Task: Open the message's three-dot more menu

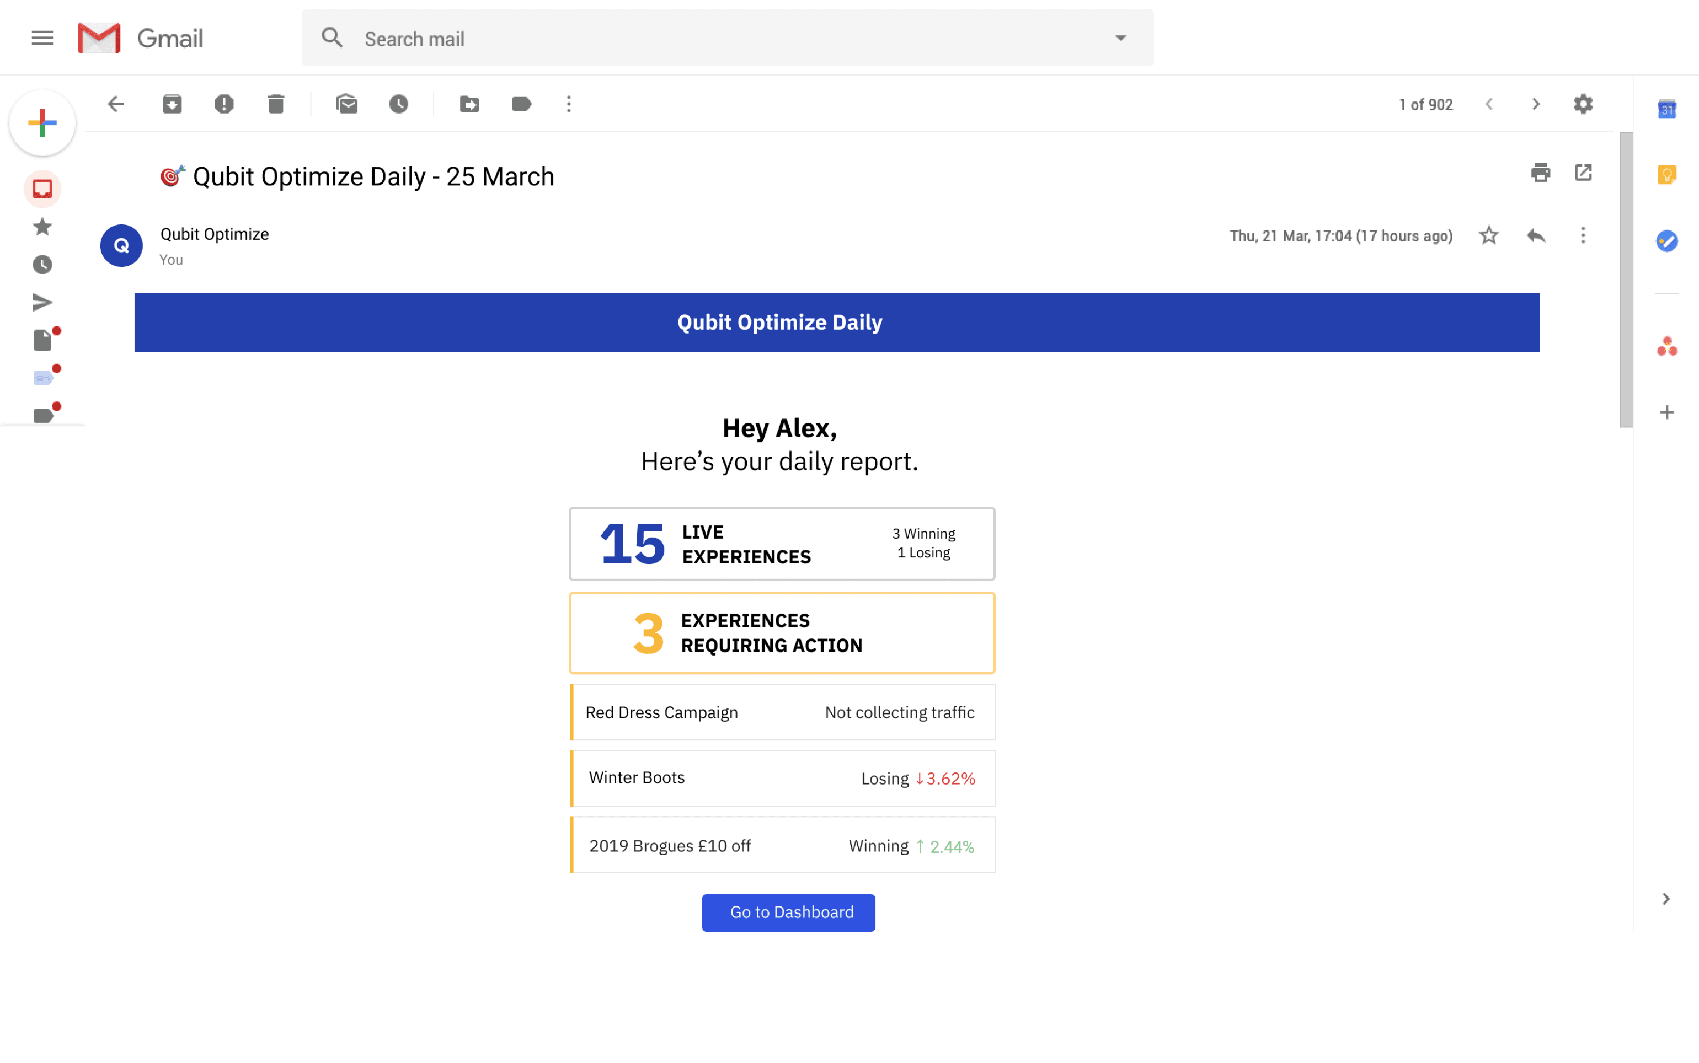Action: [x=1583, y=235]
